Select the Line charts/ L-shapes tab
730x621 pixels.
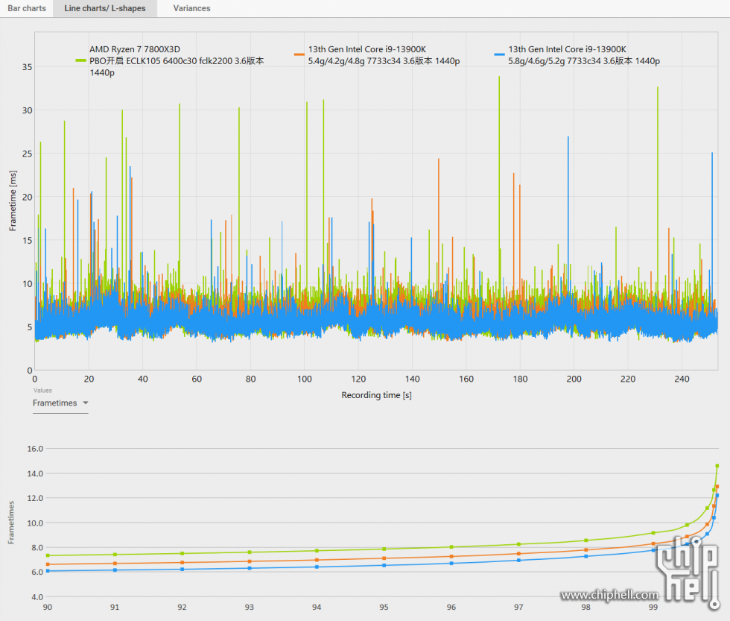105,8
